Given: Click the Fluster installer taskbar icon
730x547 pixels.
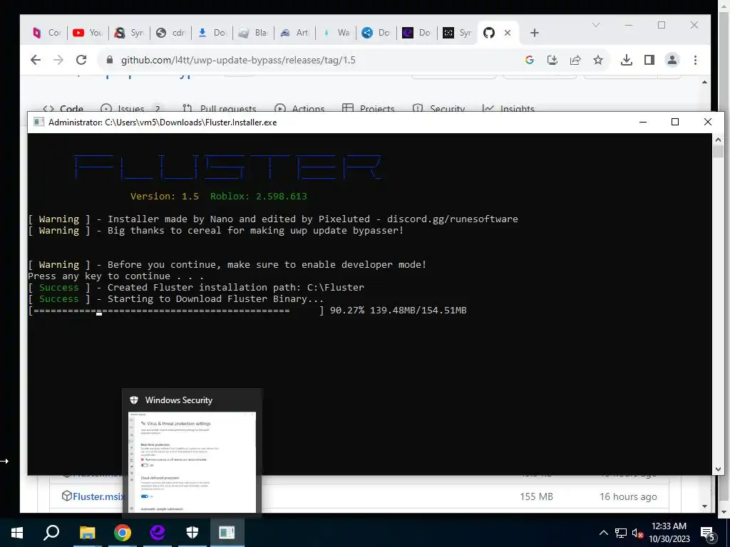Looking at the screenshot, I should 227,533.
